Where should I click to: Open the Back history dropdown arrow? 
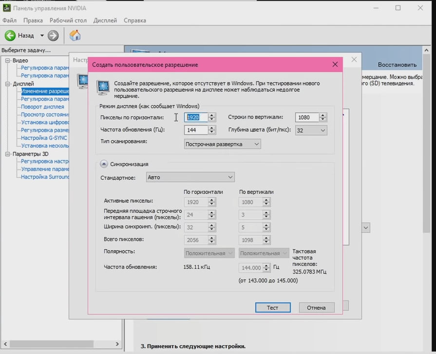[x=42, y=36]
